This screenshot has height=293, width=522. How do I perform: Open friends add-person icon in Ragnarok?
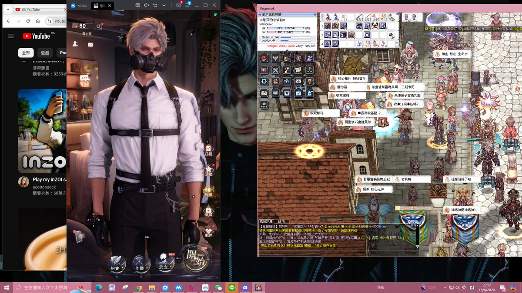click(x=309, y=58)
